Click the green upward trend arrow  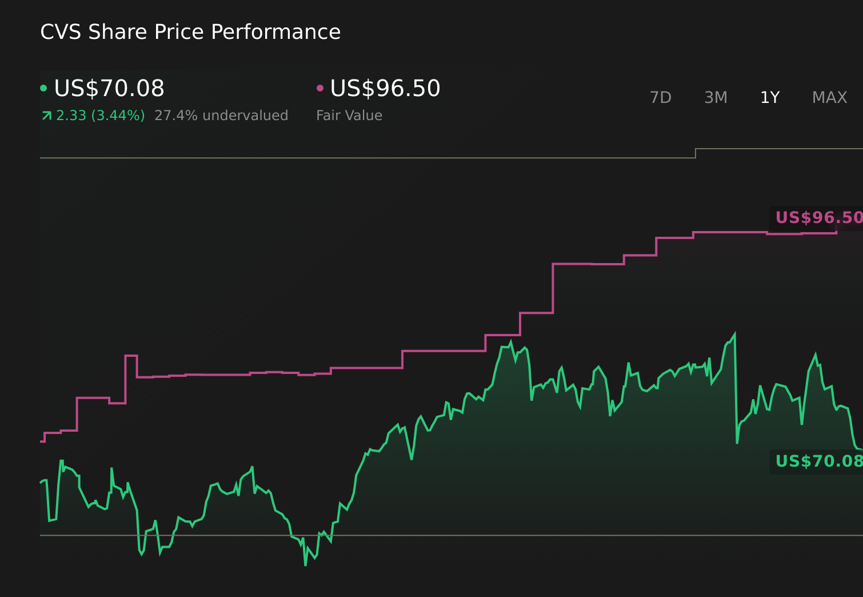click(x=46, y=115)
